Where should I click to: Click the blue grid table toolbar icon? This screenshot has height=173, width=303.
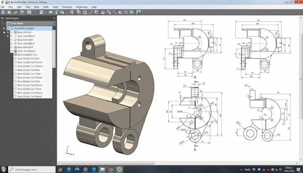coord(78,12)
